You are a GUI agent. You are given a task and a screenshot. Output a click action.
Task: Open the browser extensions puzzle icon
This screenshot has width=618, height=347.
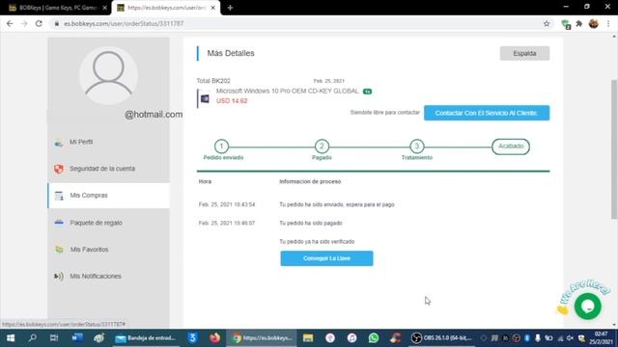tap(579, 23)
